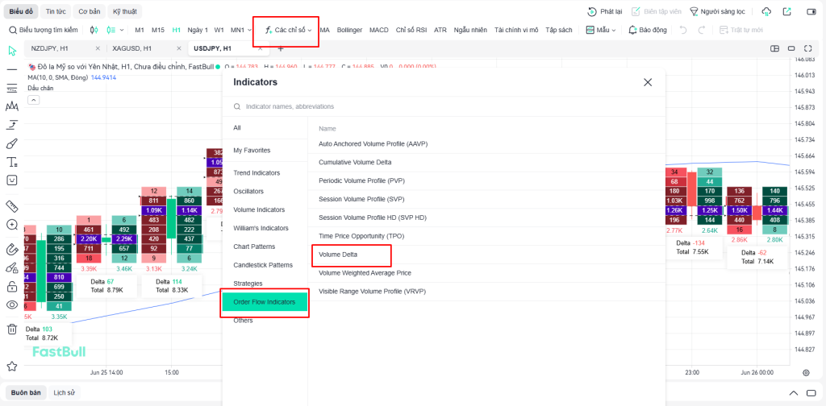Select the chart pattern zigzag tool

pyautogui.click(x=11, y=106)
